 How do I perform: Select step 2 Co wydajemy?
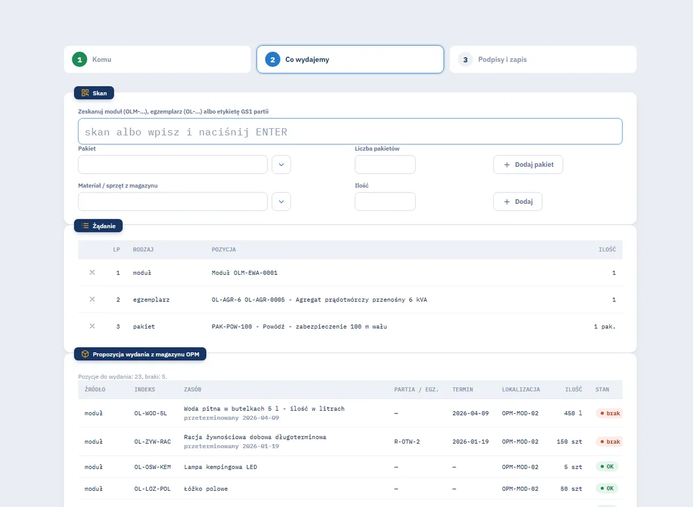click(x=350, y=59)
